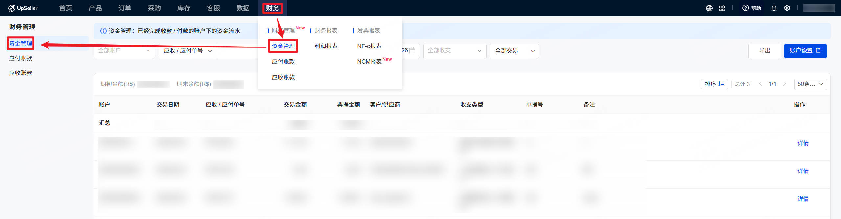Click the 财务管理 sidebar heading
This screenshot has width=841, height=219.
[x=22, y=27]
